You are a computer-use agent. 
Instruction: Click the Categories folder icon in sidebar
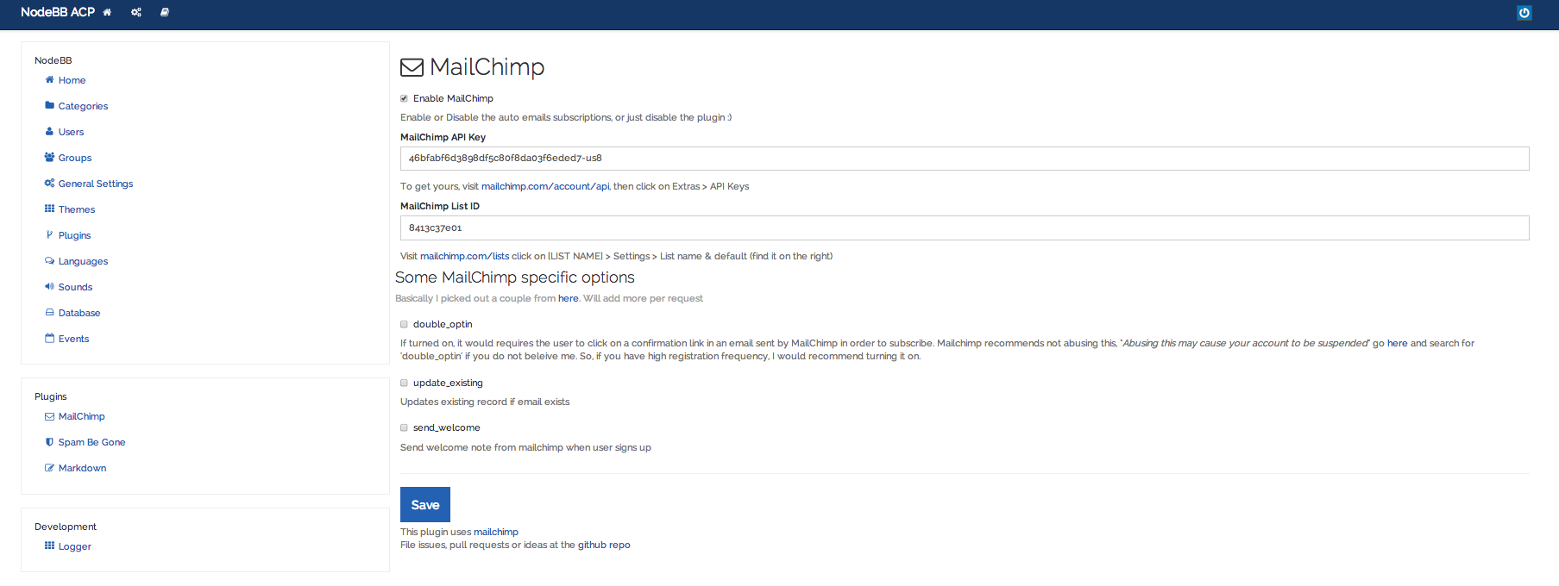pos(50,106)
